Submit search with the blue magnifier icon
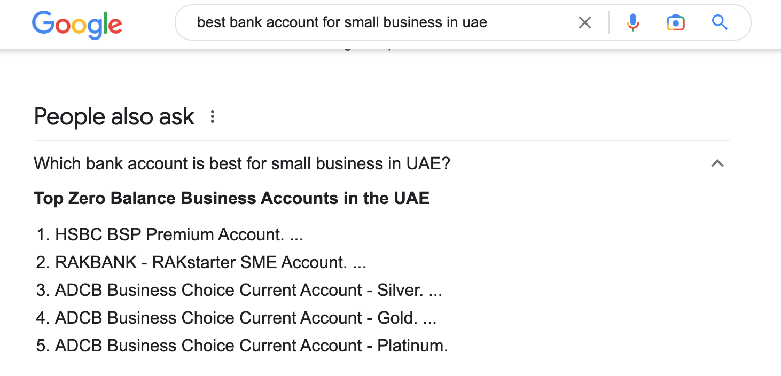The height and width of the screenshot is (376, 781). (x=720, y=22)
